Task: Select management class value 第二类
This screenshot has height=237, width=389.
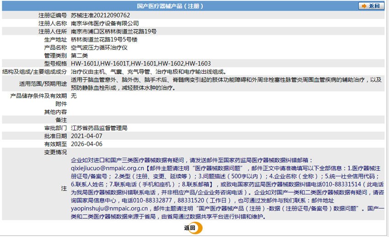Action: tap(79, 55)
